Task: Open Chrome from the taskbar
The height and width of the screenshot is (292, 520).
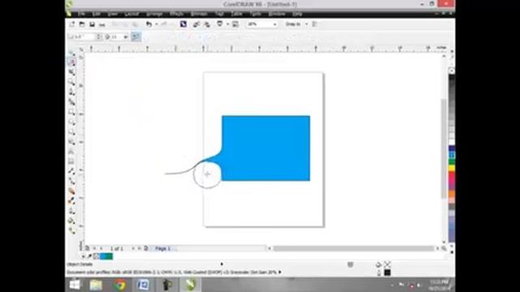Action: pos(119,285)
